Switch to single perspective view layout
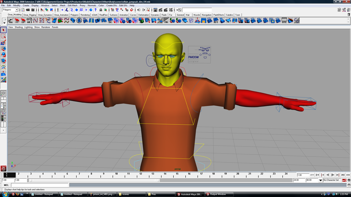This screenshot has width=351, height=197. point(3,93)
